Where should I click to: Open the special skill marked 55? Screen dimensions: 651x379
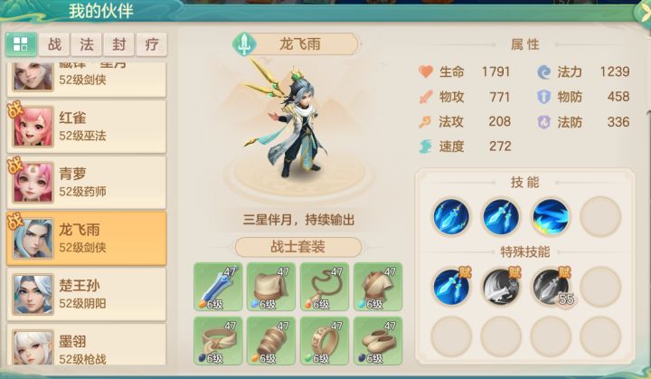pos(551,287)
